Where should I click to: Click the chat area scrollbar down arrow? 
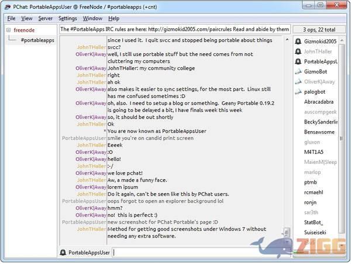(x=286, y=239)
